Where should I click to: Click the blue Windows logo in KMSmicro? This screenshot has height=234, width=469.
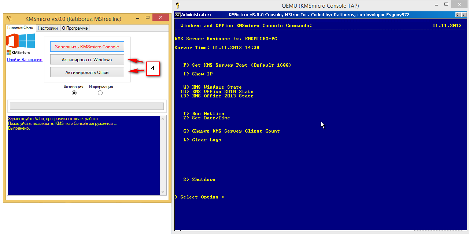coord(27,41)
